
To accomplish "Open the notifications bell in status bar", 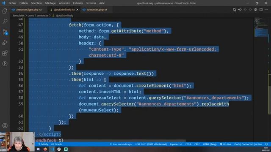I will point(266,144).
